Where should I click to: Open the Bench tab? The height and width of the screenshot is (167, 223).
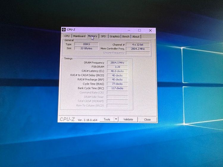pos(126,37)
